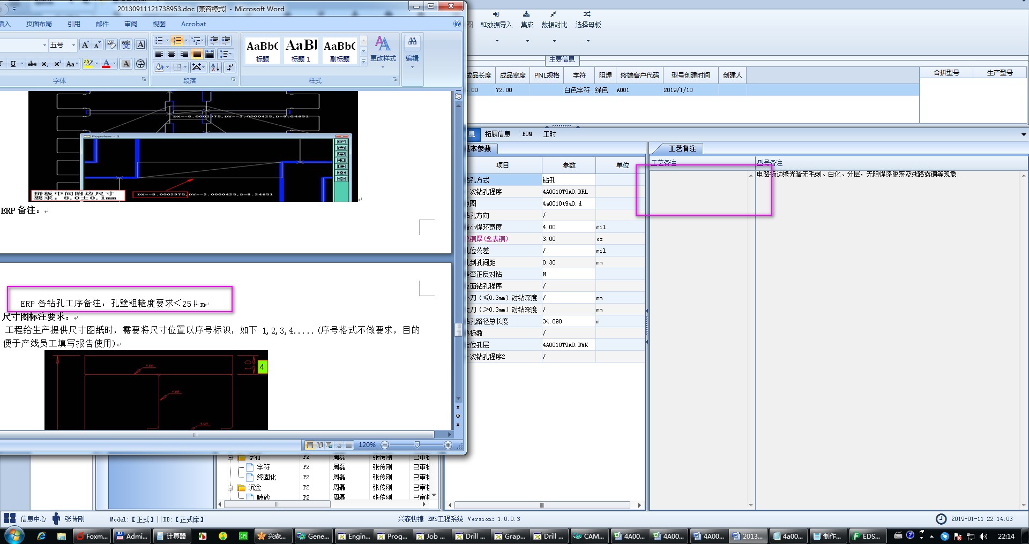This screenshot has height=544, width=1029.
Task: Click the text highlight color button
Action: tap(88, 64)
